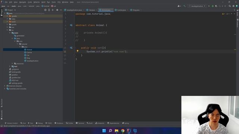Screen dimensions: 239x134
Task: Click Collapse All icon in Project panel
Action: (53, 10)
